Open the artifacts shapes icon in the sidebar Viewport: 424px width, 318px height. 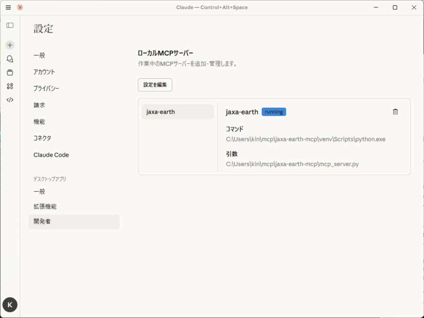(10, 86)
